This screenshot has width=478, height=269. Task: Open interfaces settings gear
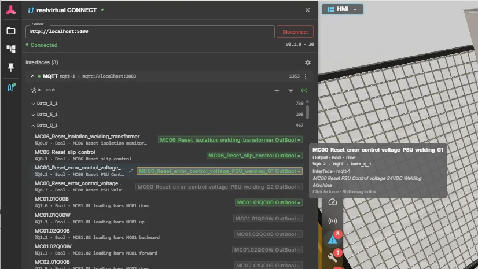[308, 62]
